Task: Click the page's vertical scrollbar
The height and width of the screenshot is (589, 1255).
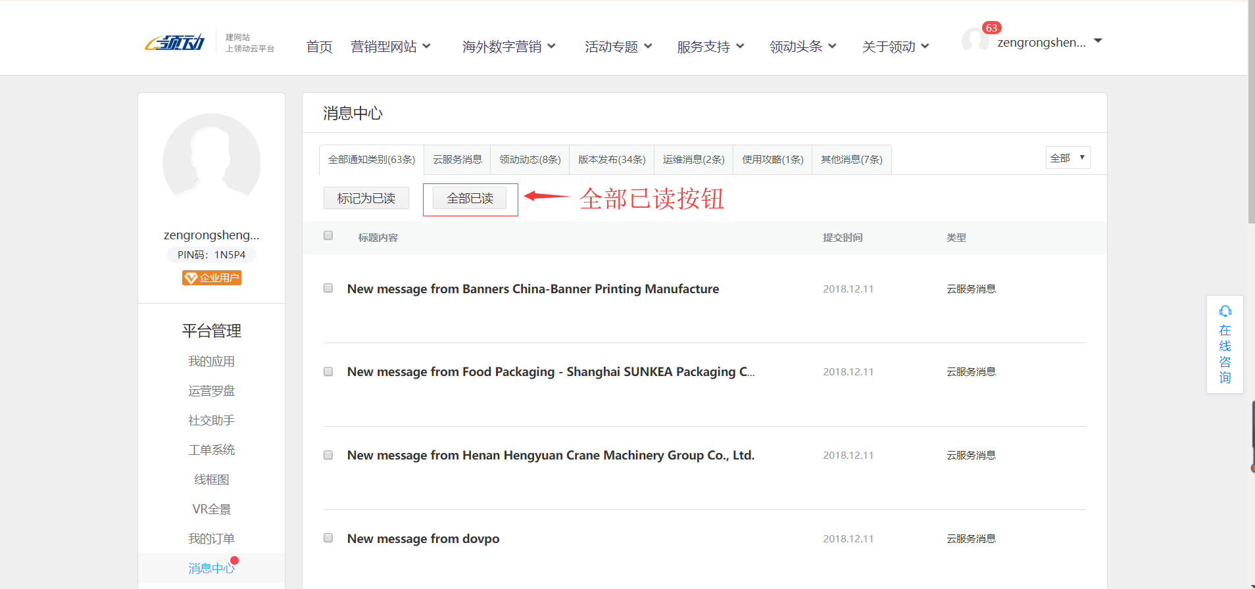Action: (x=1250, y=112)
